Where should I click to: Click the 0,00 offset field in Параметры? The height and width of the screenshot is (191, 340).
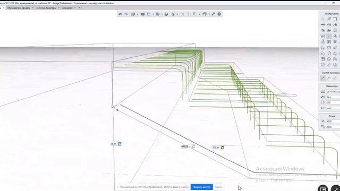coord(333,102)
